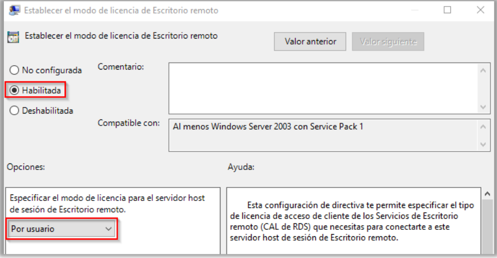497x258 pixels.
Task: Close the Escritorio remoto license dialog
Action: (x=481, y=10)
